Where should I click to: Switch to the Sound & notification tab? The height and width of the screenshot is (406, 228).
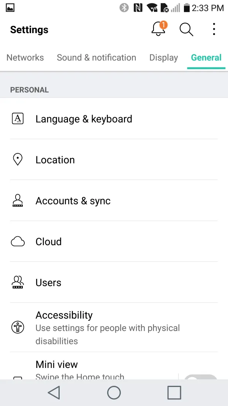click(x=96, y=57)
